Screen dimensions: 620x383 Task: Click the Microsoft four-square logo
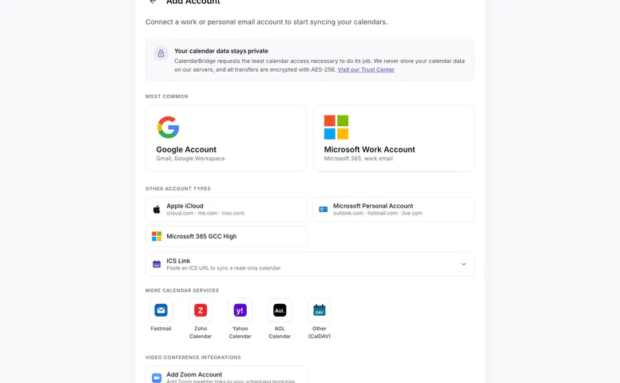(336, 127)
